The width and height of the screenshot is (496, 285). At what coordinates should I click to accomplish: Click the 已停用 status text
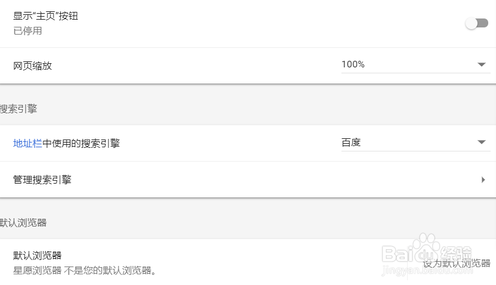click(27, 30)
